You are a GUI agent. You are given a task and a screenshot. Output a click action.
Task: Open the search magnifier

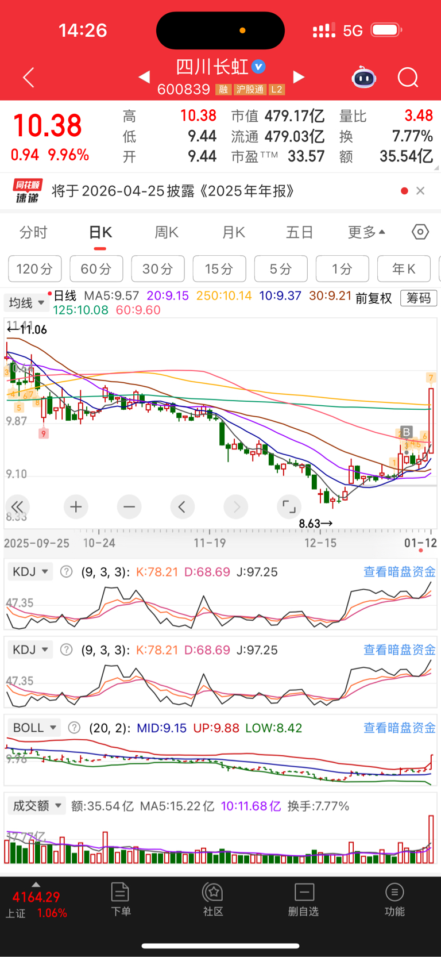[408, 77]
